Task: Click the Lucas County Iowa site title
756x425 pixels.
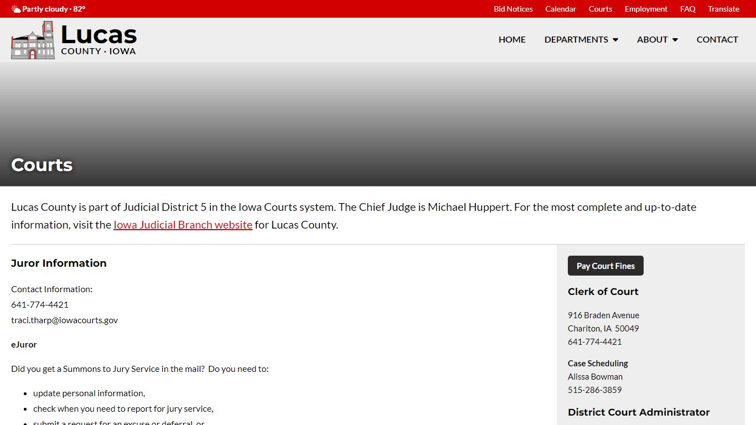Action: [99, 40]
